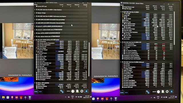Open remote/network monitoring icon in left HWiNFO window
The height and width of the screenshot is (103, 183).
coord(62,91)
